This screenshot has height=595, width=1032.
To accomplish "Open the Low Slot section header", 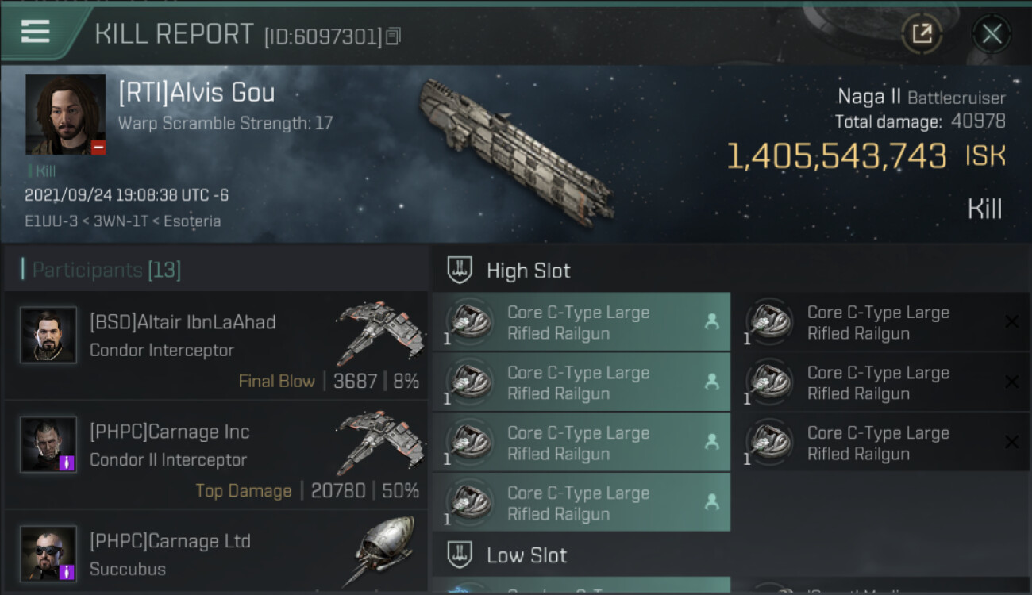I will 526,555.
